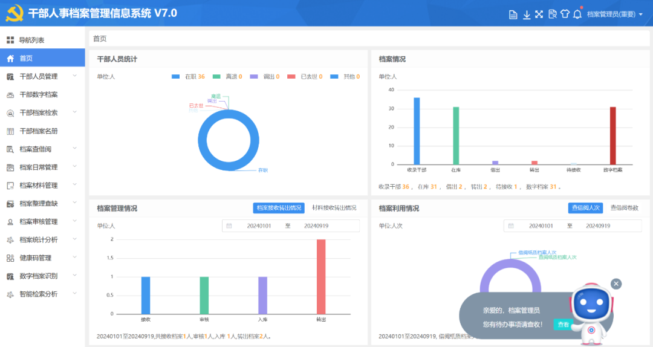Switch to 查借阅卷数 tab

624,208
